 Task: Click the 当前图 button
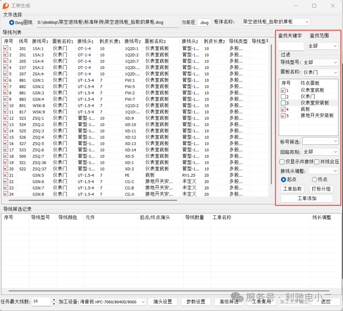(189, 22)
